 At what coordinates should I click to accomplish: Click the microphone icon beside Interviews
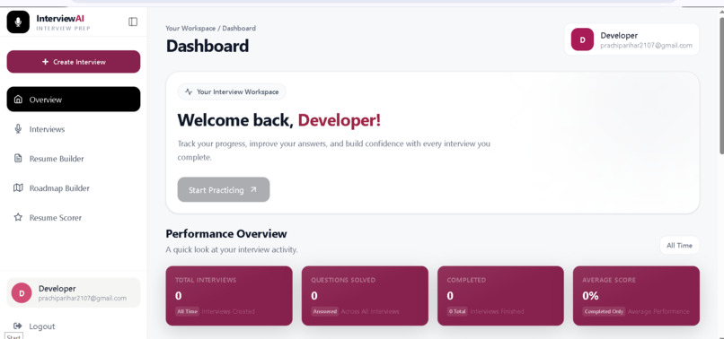[x=18, y=128]
